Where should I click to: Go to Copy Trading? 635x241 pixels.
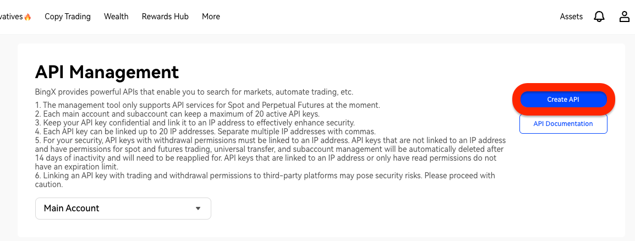point(68,17)
